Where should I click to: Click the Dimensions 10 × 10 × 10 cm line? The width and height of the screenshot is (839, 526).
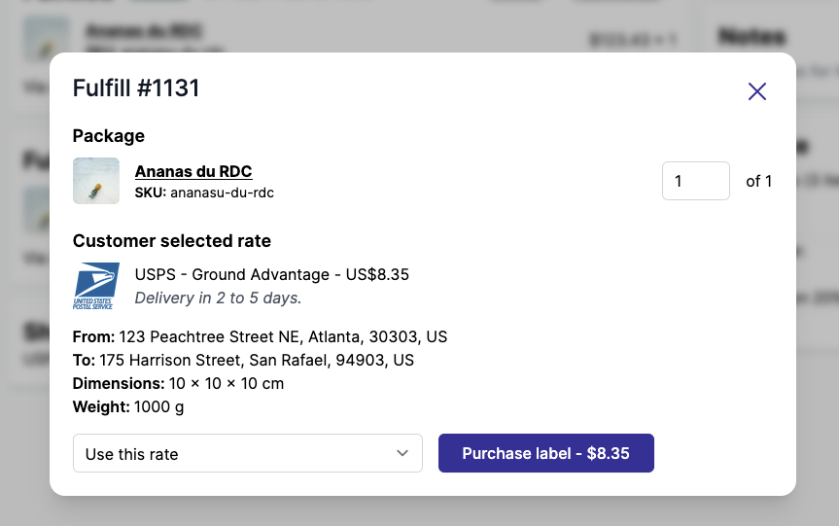(178, 384)
